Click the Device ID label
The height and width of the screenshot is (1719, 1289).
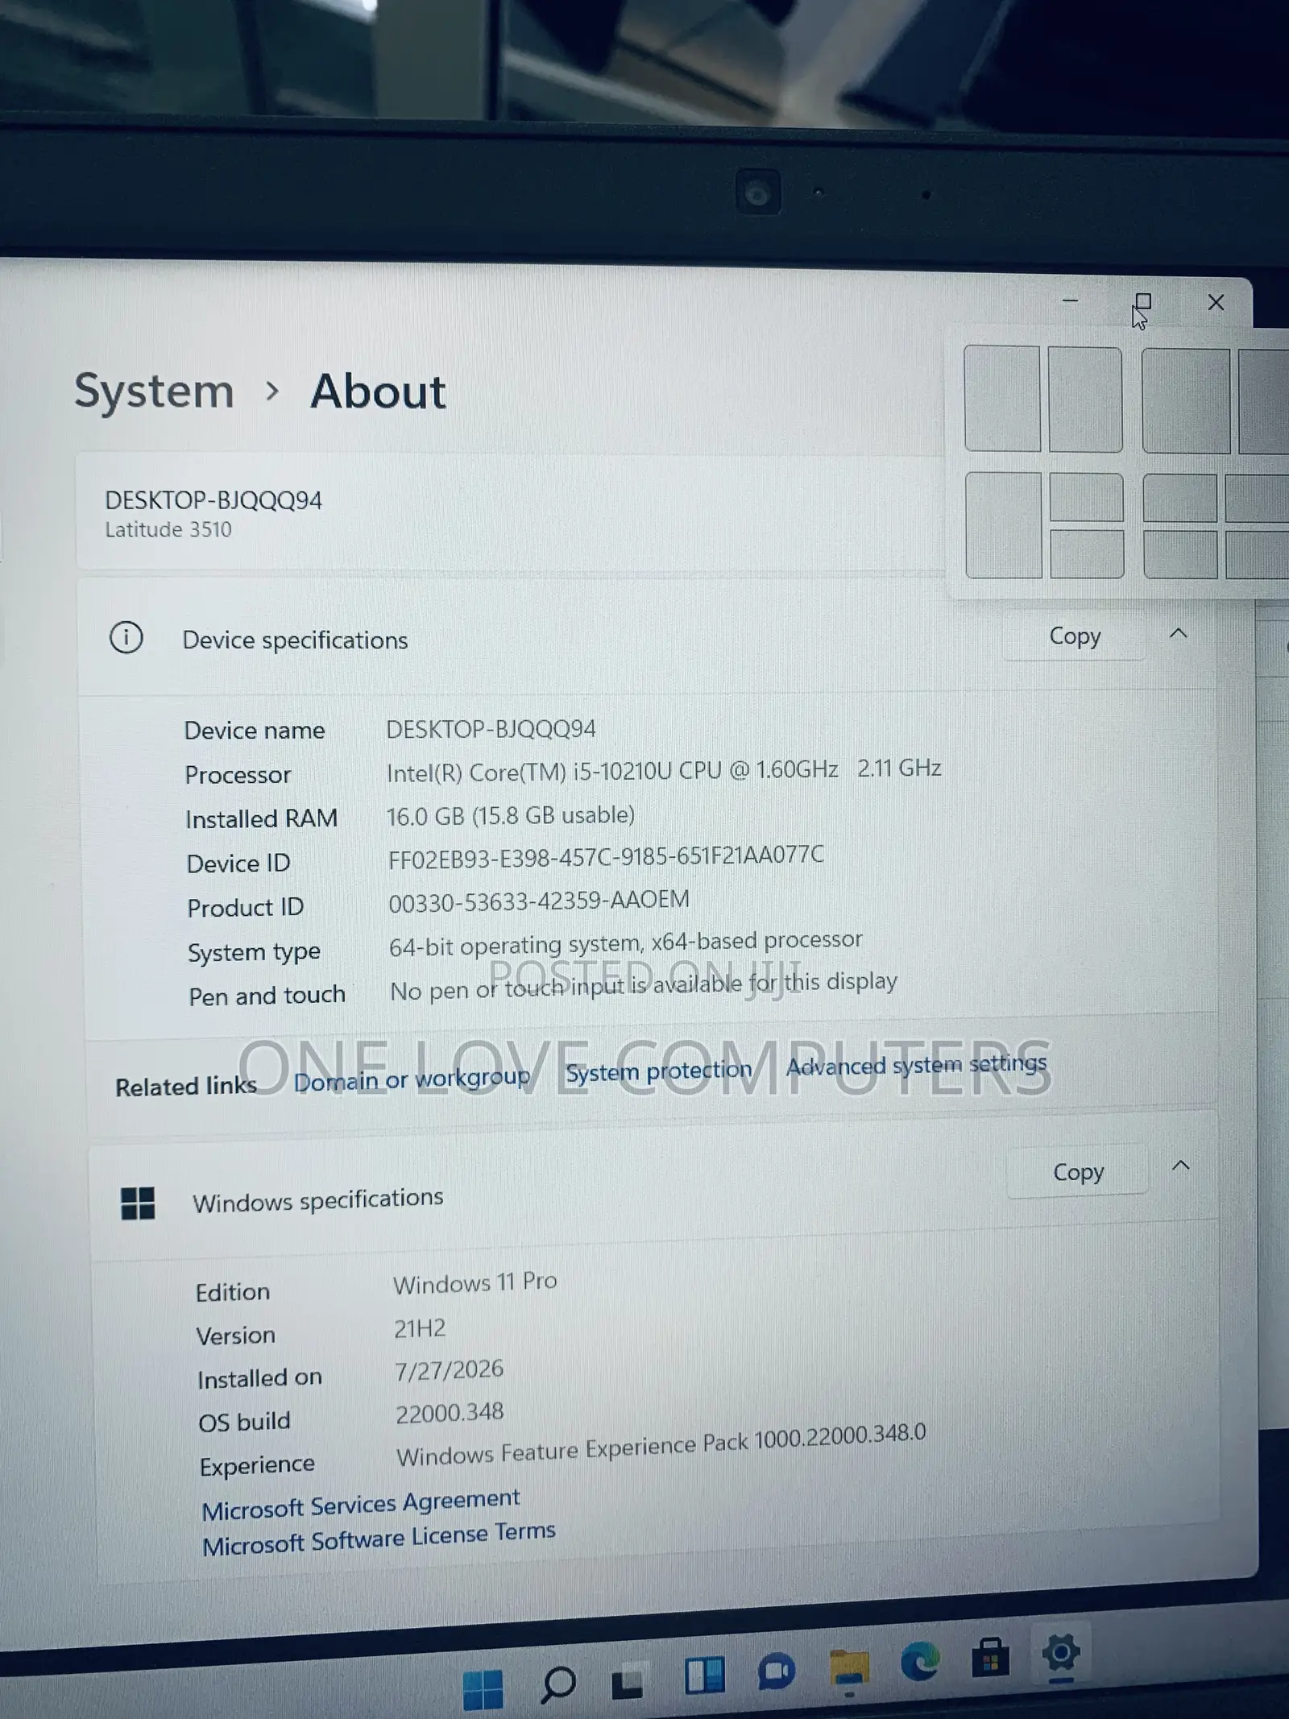coord(238,864)
